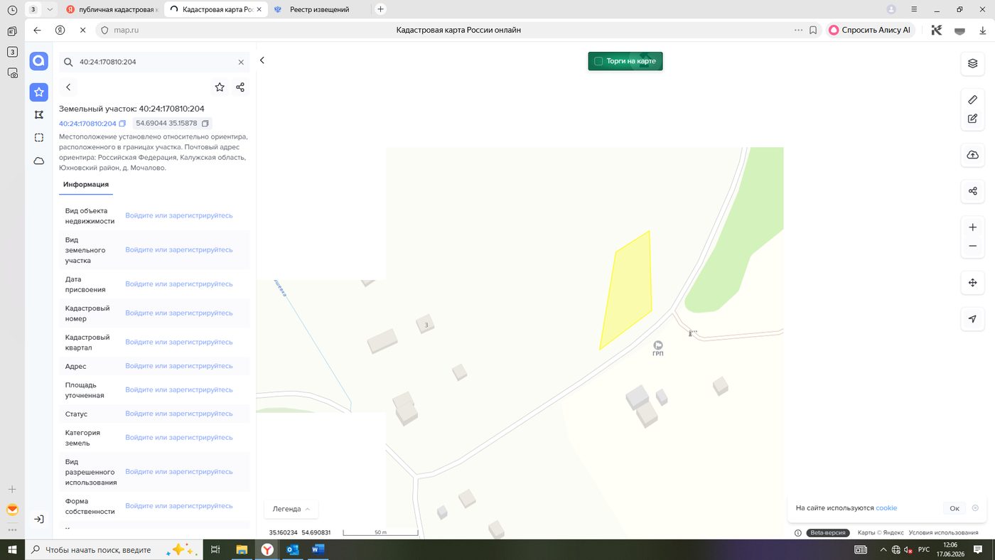Share the land plot card
Viewport: 995px width, 560px height.
tap(240, 87)
